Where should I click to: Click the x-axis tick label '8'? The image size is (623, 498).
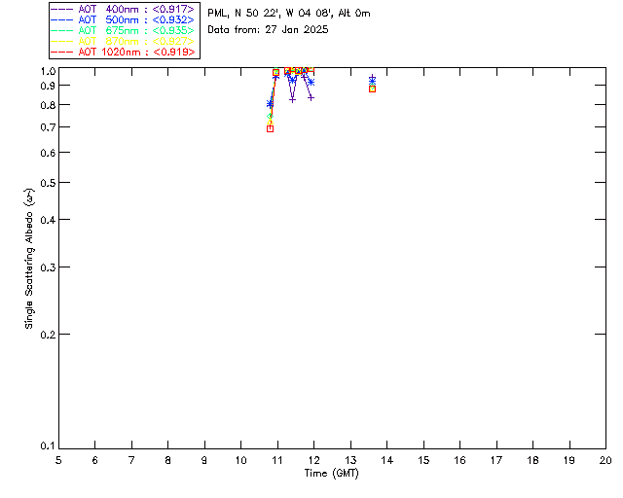(x=168, y=460)
